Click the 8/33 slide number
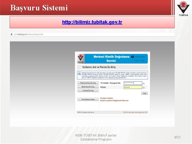Viewport: 192px width, 144px height. click(177, 137)
